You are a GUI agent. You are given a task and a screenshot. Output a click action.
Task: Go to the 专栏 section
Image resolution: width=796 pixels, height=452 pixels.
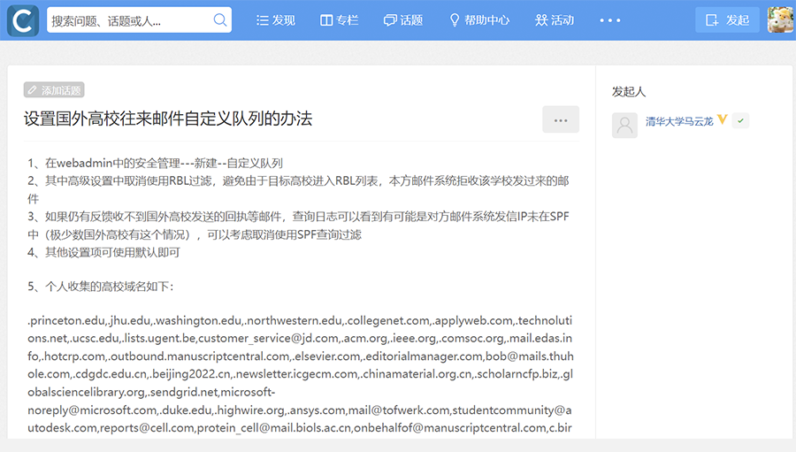339,19
